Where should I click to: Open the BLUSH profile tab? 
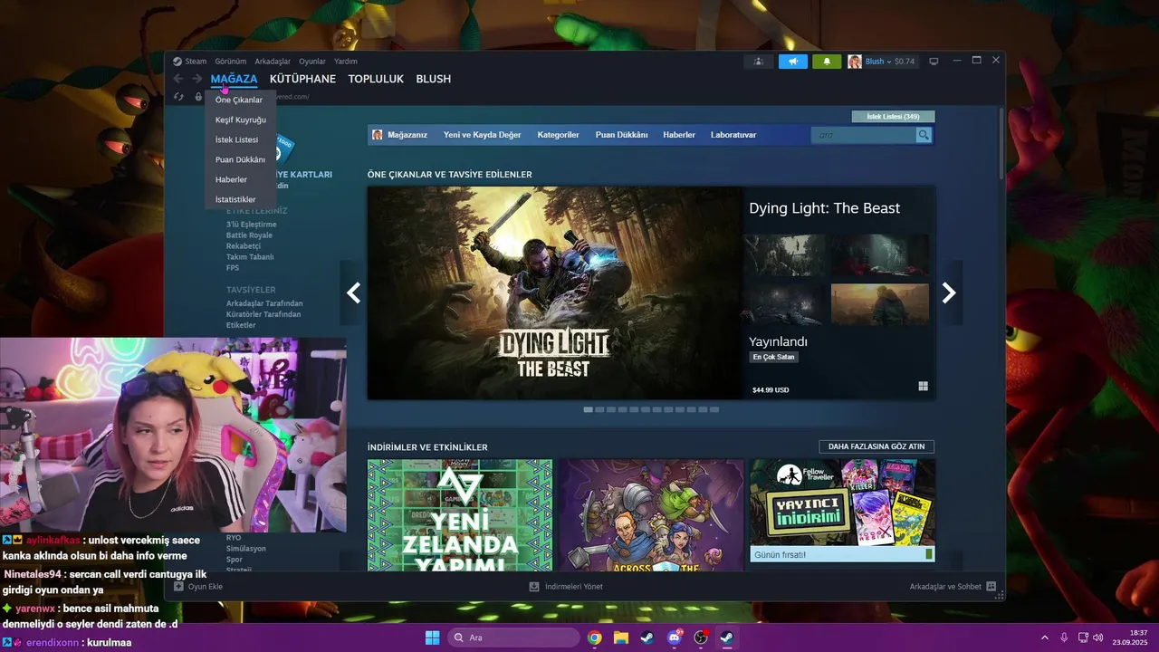point(433,79)
